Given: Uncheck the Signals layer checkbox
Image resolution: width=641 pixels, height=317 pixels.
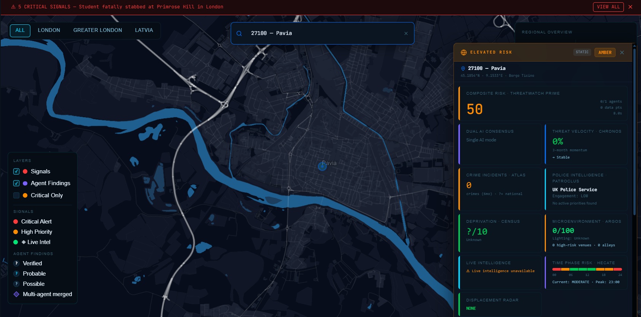Looking at the screenshot, I should 16,171.
